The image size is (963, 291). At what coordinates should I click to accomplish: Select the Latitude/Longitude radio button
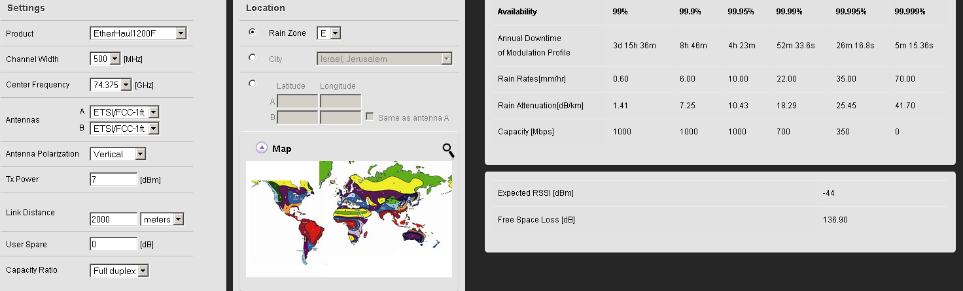click(253, 84)
